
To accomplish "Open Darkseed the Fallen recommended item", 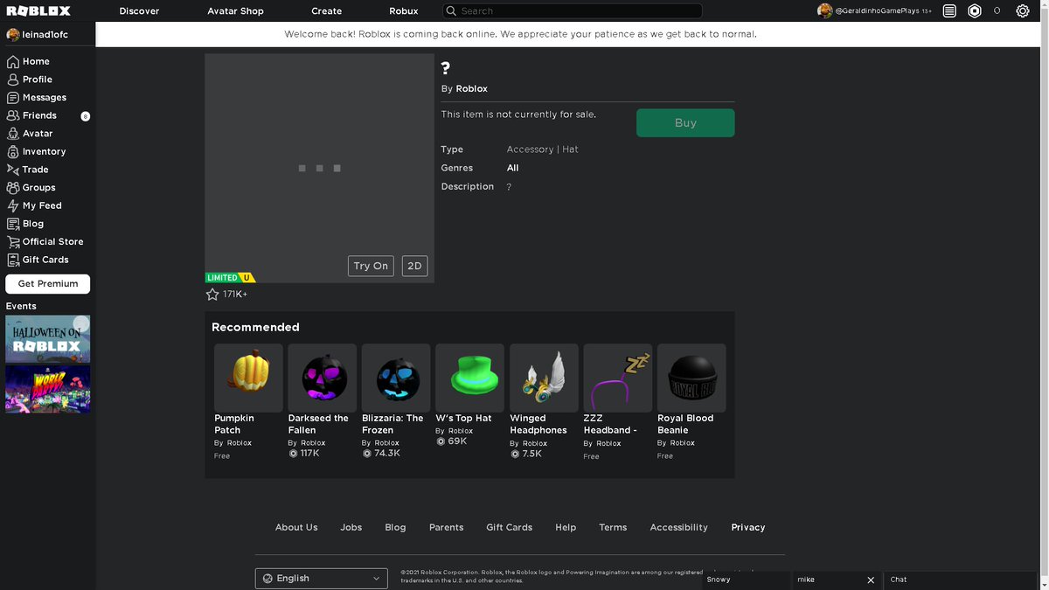I will [x=323, y=378].
